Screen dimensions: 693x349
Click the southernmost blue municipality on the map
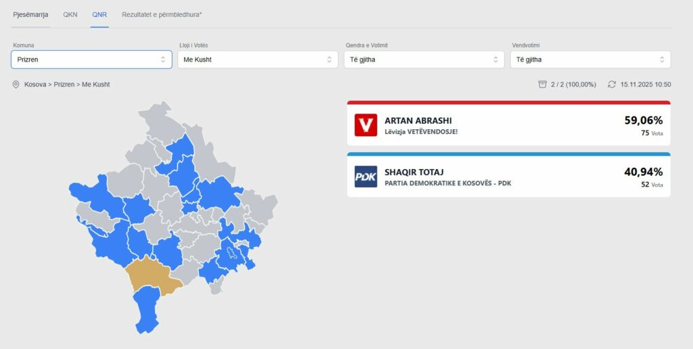pyautogui.click(x=147, y=310)
